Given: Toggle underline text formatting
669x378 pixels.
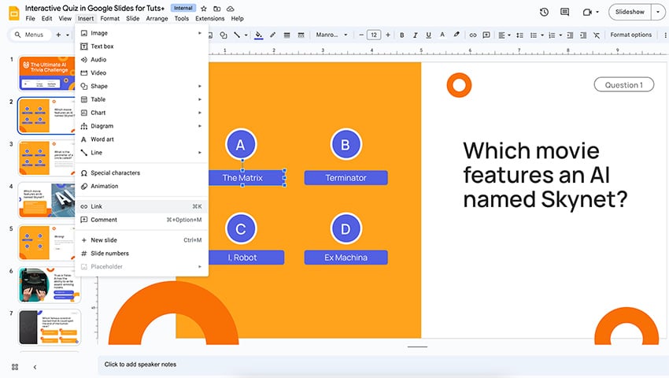Looking at the screenshot, I should [427, 35].
